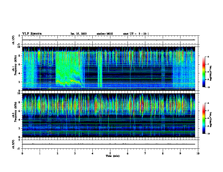The image size is (223, 172).
Task: Click the "-10" tick on ch.1 color bar
Action: (x=208, y=87)
